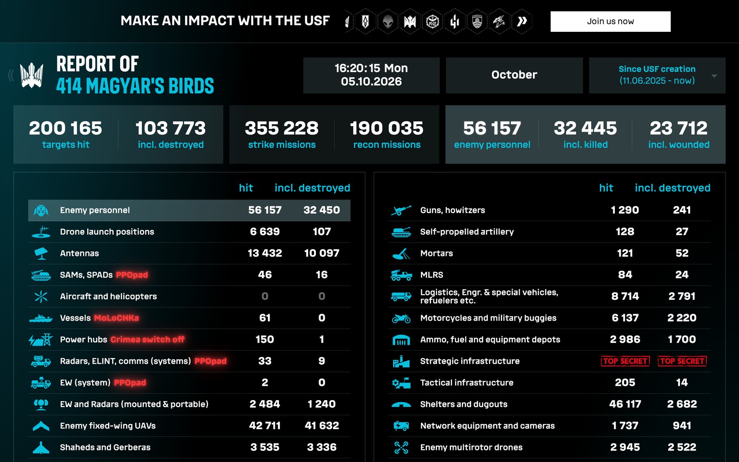Click the Drone launch positions row label

[x=107, y=232]
